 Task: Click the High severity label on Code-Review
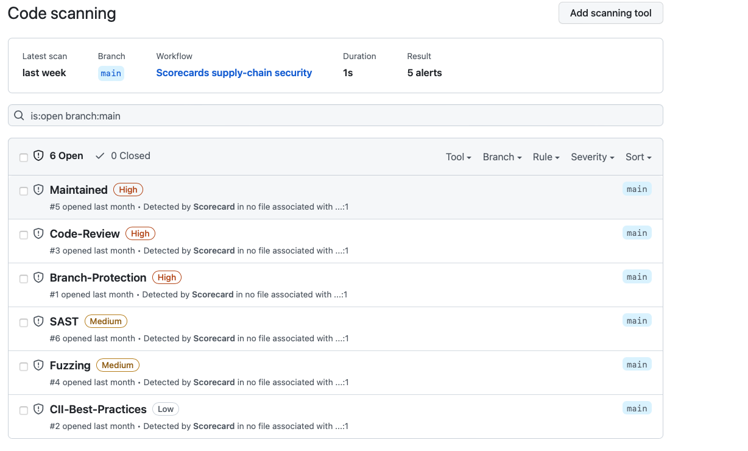[x=140, y=233]
